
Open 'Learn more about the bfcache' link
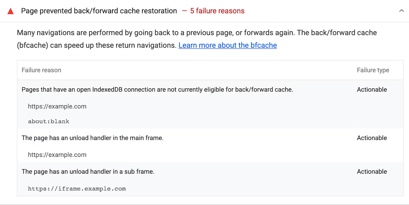click(x=227, y=45)
